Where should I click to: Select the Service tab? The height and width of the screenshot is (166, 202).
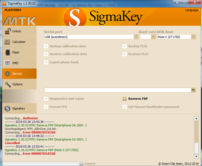click(x=19, y=74)
